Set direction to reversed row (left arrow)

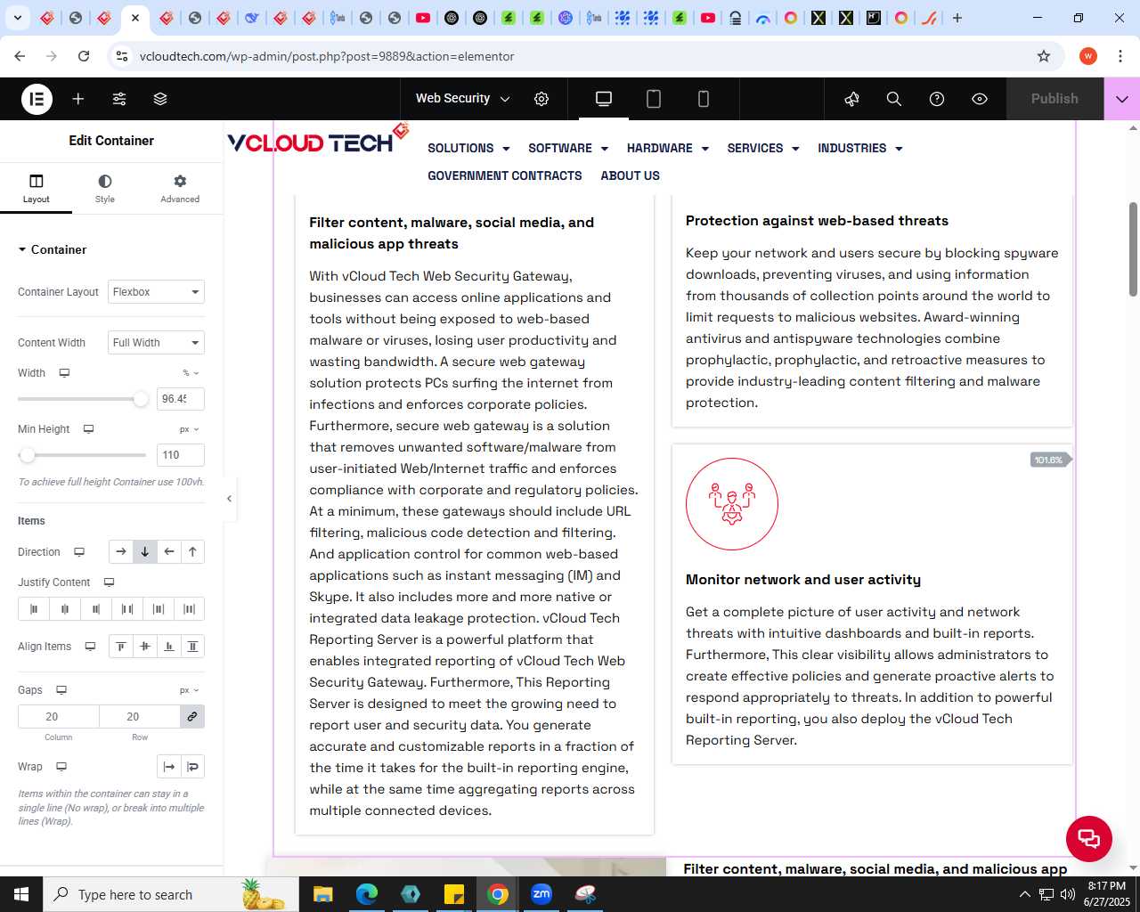click(169, 552)
